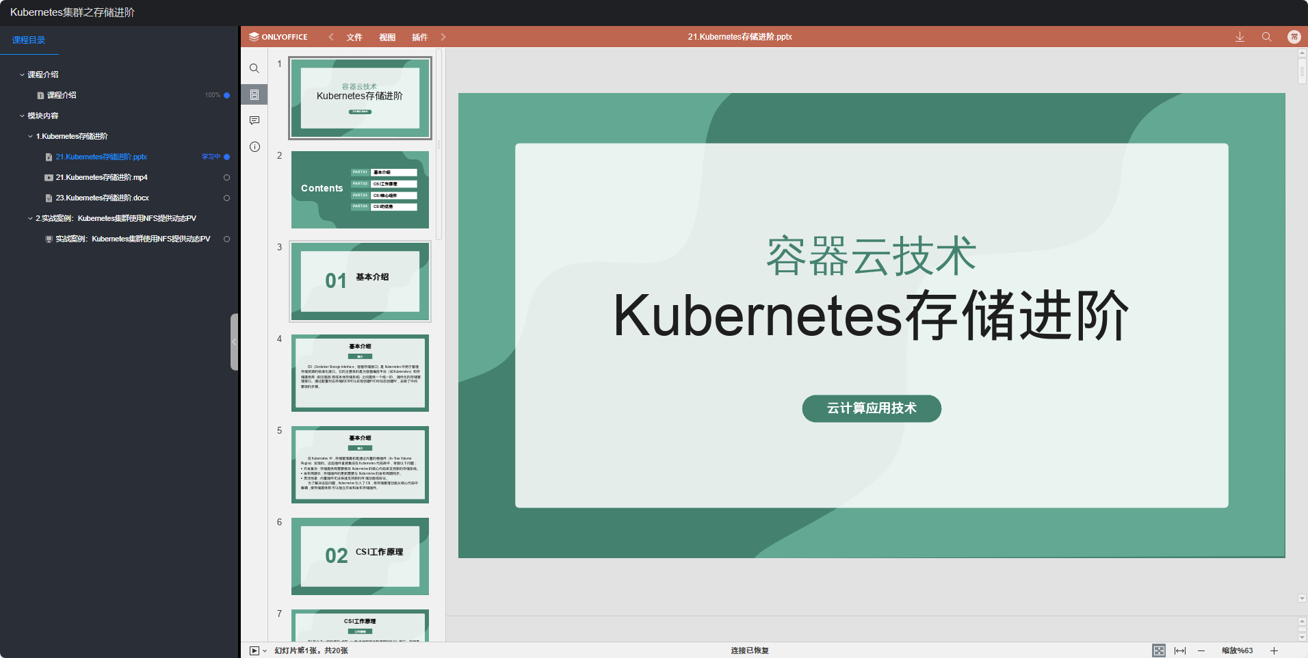Click the fit-to-width icon
This screenshot has width=1308, height=658.
click(1180, 650)
